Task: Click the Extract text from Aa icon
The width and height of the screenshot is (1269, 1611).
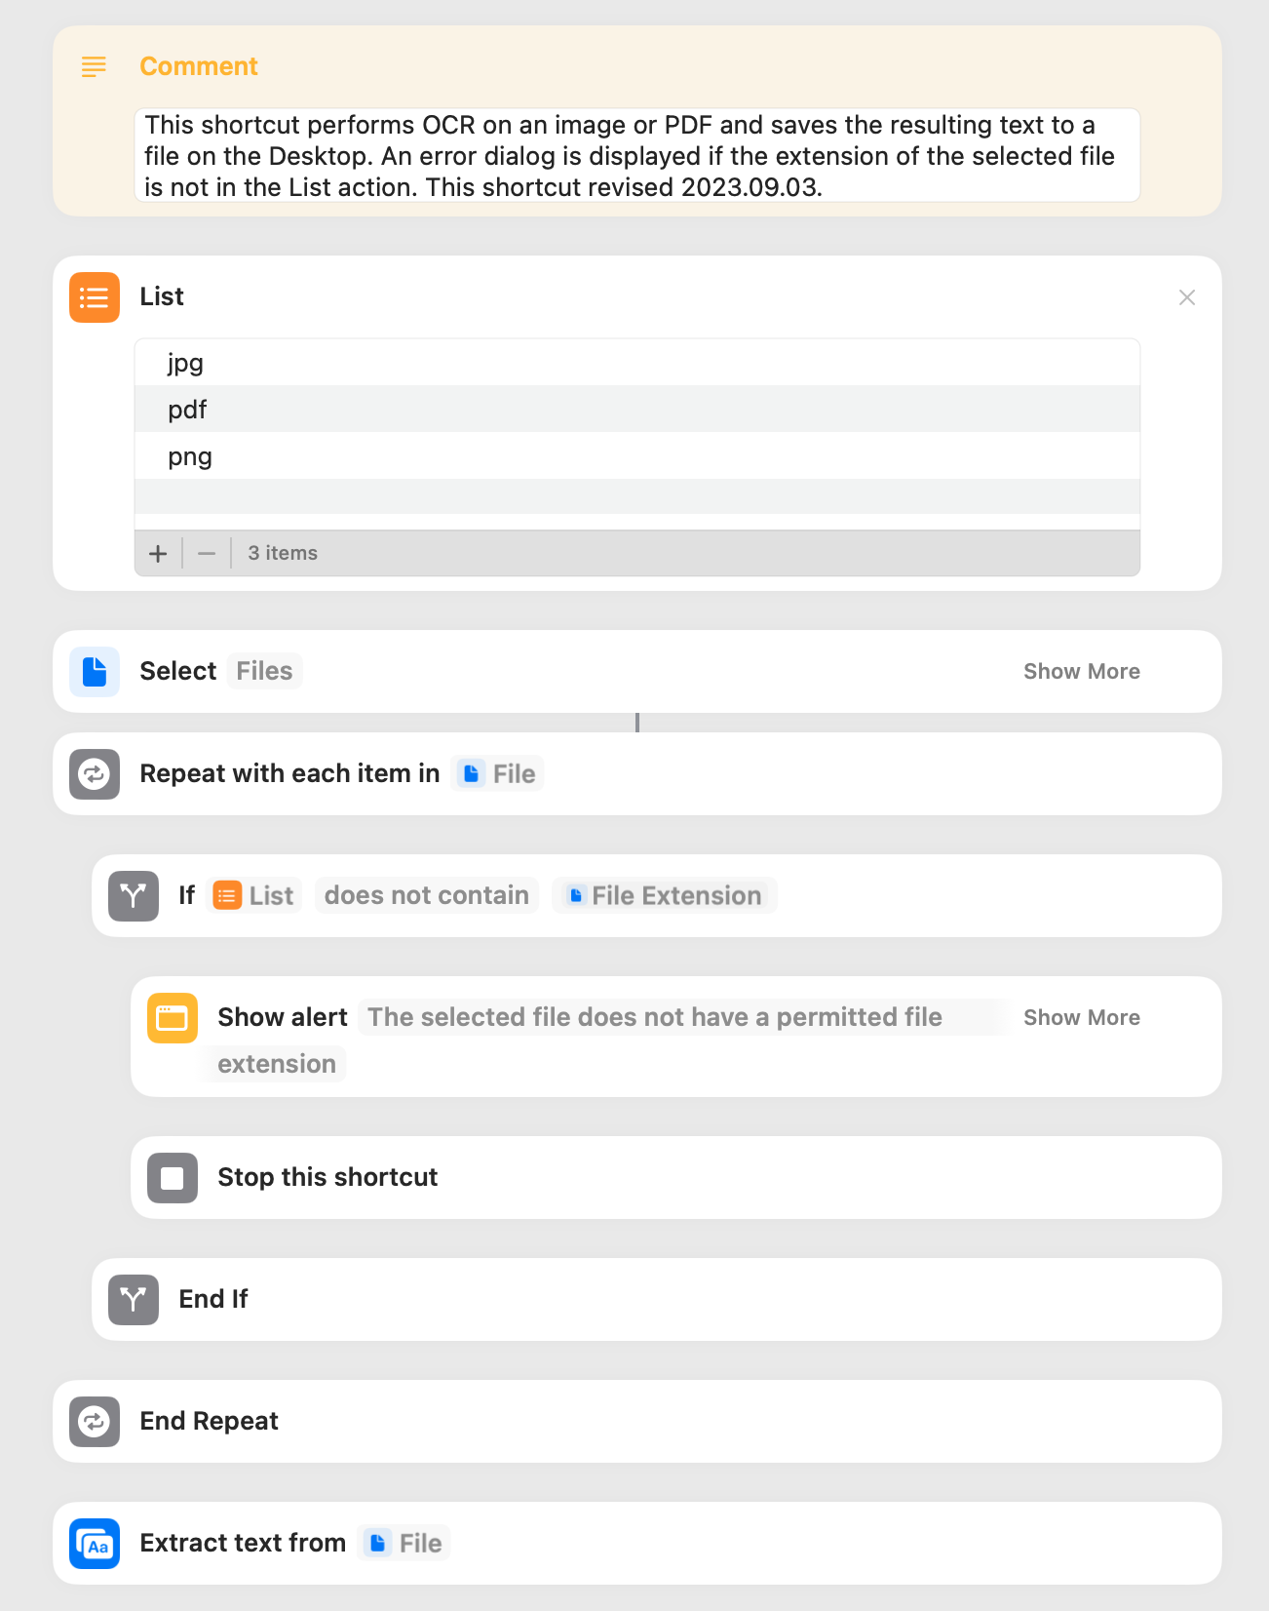Action: click(95, 1544)
